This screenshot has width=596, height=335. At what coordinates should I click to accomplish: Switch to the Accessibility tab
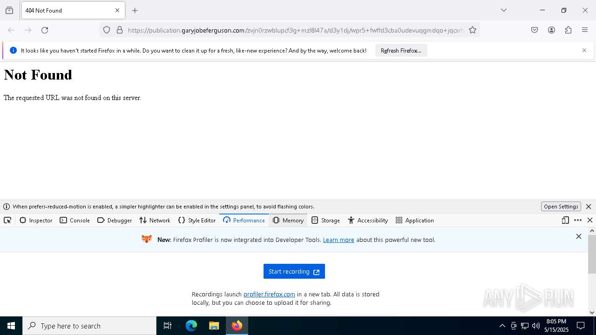[368, 221]
